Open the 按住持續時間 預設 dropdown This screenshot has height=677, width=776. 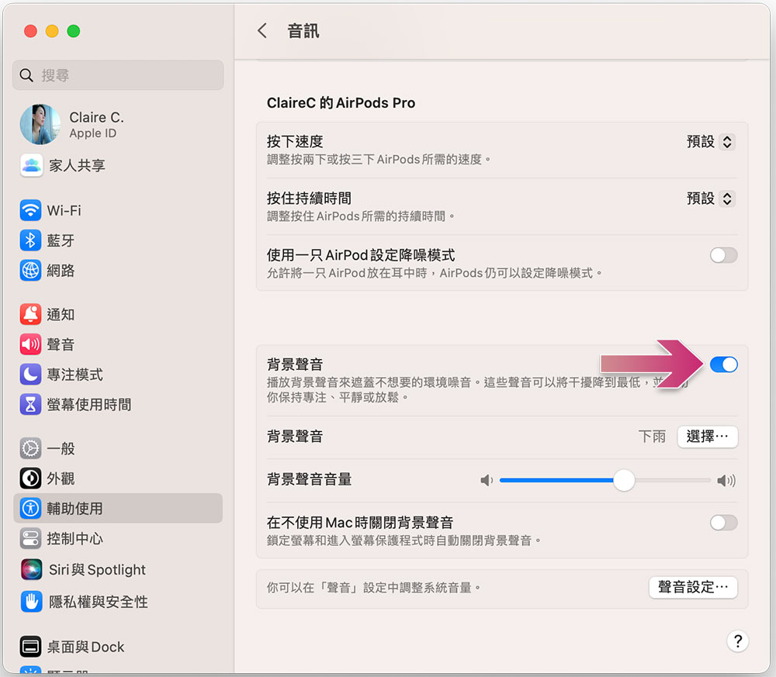[711, 199]
